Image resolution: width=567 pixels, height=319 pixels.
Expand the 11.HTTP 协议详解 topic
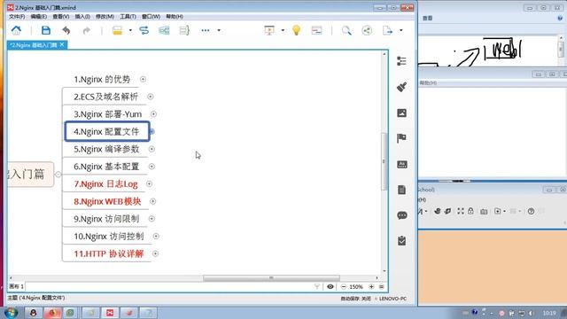156,253
